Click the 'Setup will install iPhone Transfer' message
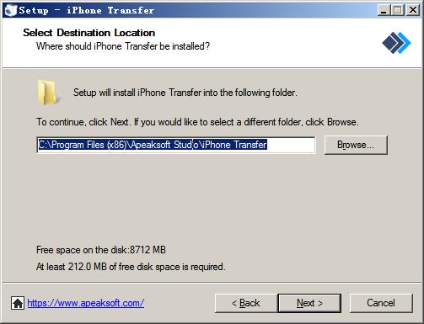Screen dimensions: 424x324 point(185,93)
